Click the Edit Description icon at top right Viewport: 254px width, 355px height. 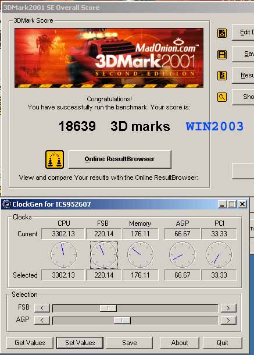coord(222,33)
